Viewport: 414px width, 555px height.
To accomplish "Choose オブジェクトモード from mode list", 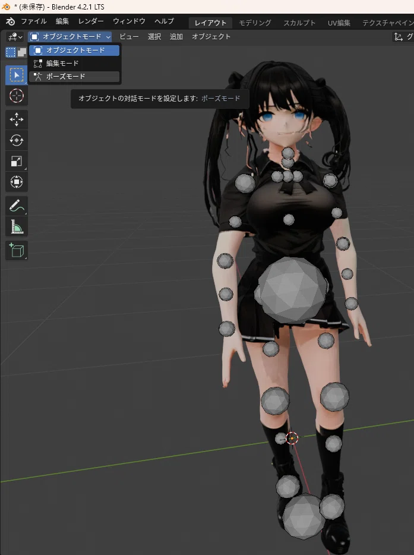I will 74,51.
